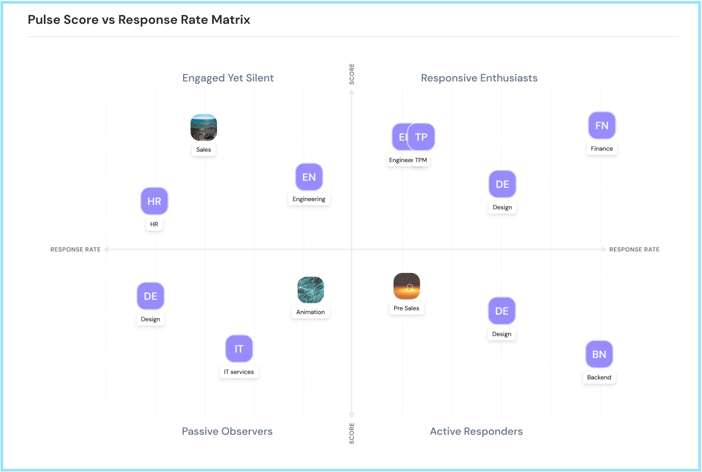Open the IT services purple icon

(x=239, y=349)
